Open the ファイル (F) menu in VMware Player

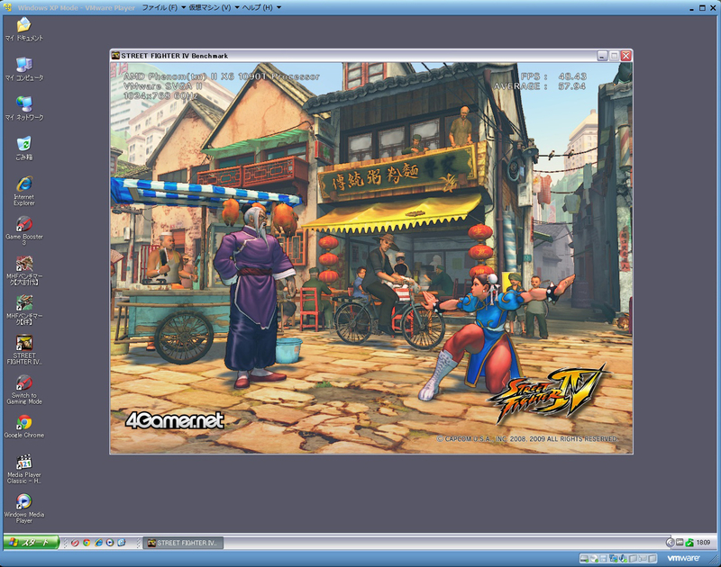coord(163,7)
